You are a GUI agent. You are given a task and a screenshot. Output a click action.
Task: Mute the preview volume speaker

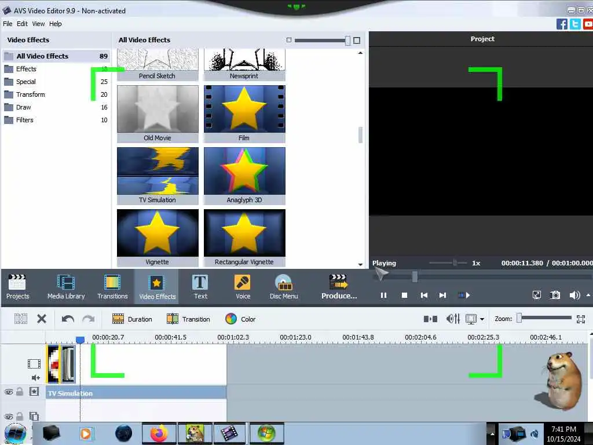574,295
